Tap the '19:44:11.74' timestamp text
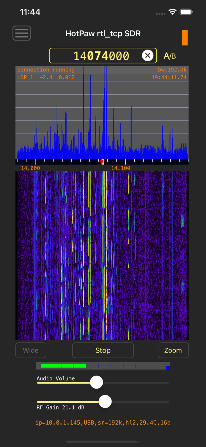The height and width of the screenshot is (447, 206). (169, 77)
